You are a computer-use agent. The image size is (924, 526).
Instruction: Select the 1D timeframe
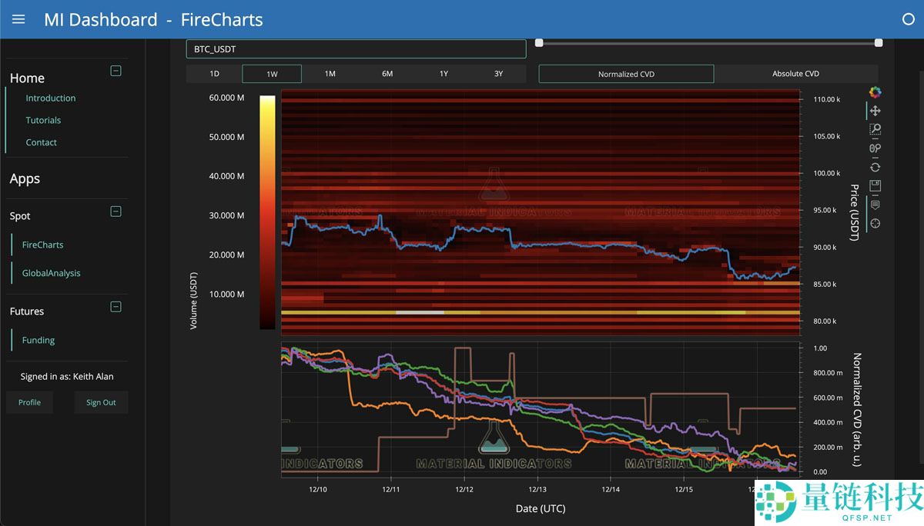[x=214, y=73]
